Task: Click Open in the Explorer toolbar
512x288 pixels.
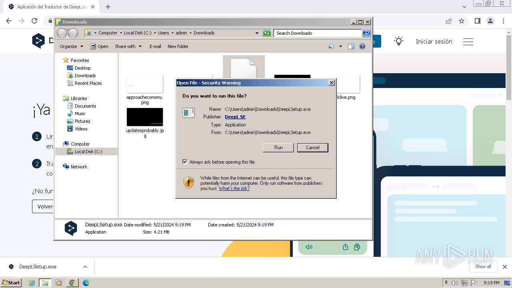Action: click(x=99, y=46)
